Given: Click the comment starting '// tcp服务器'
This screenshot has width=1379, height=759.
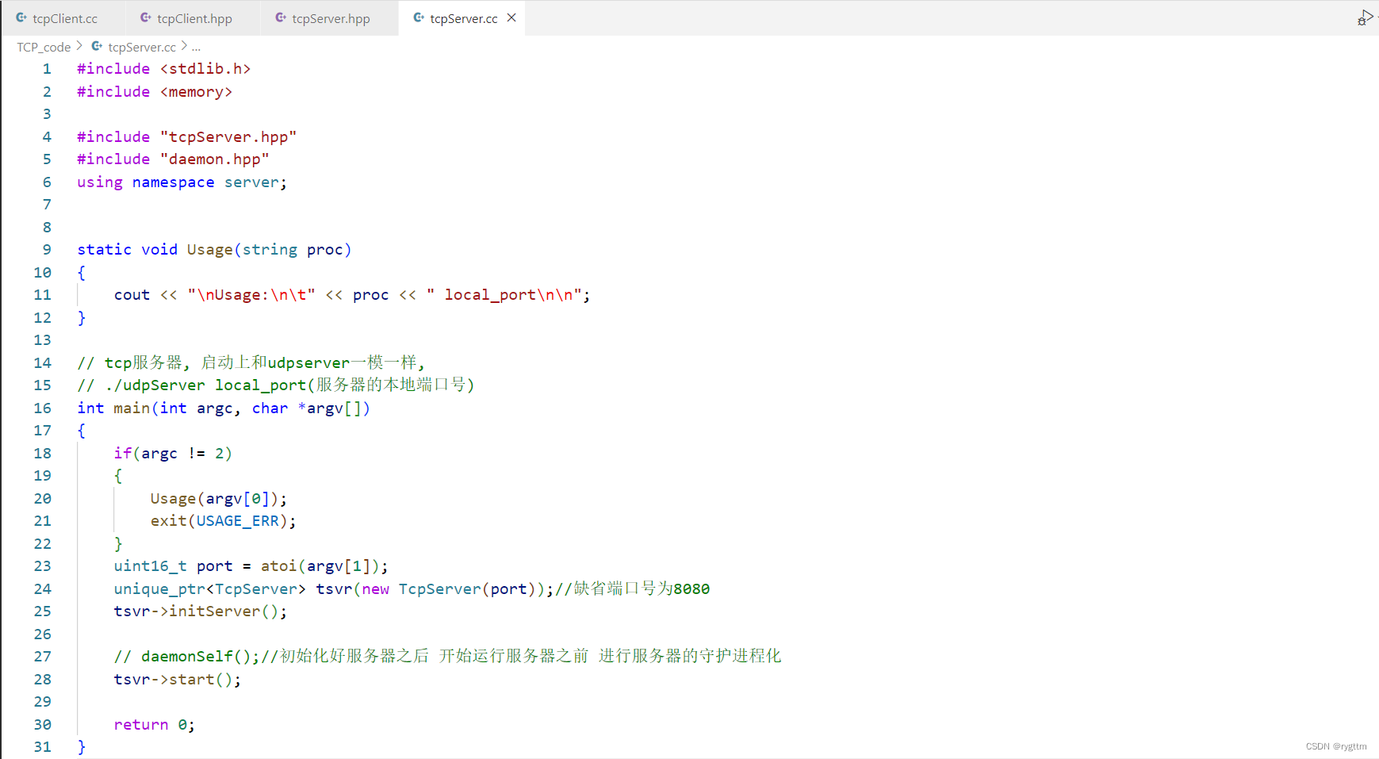Looking at the screenshot, I should (251, 363).
